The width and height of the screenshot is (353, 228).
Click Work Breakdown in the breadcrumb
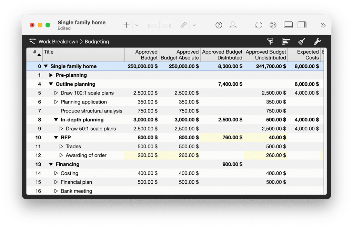pyautogui.click(x=58, y=42)
